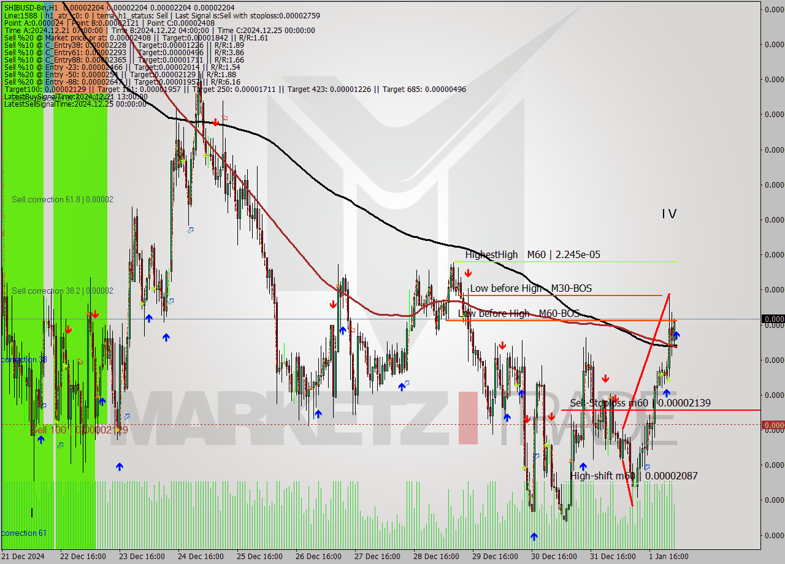Click the 24 Dec 16:00 time-axis label
Viewport: 785px width, 564px height.
pyautogui.click(x=201, y=557)
